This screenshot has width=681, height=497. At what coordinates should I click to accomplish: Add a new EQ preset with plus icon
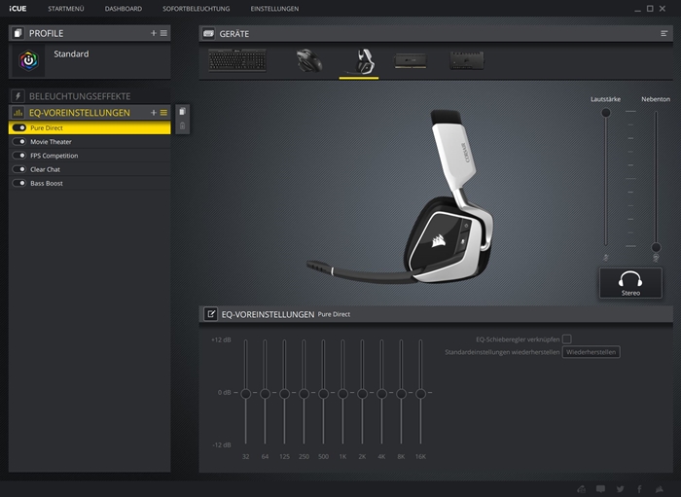click(154, 113)
